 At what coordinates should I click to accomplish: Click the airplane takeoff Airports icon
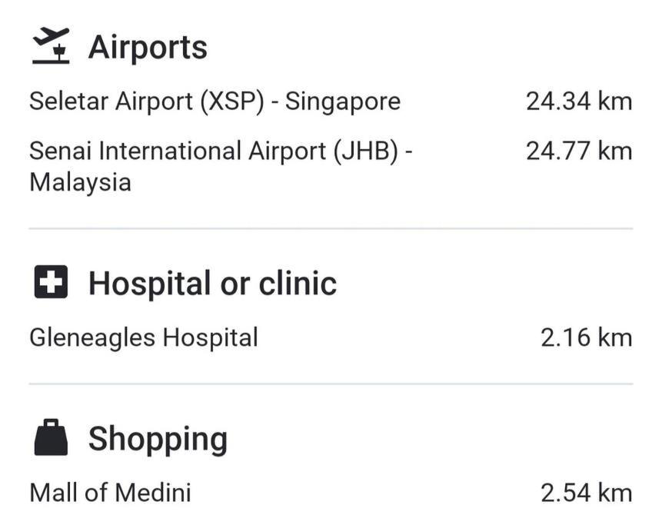click(51, 46)
